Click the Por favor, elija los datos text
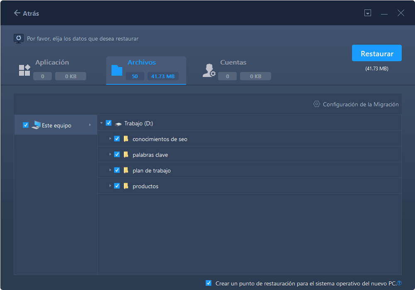The height and width of the screenshot is (290, 415). tap(83, 39)
